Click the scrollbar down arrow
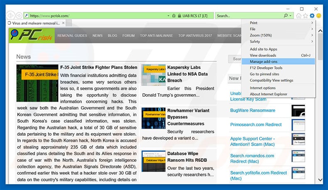This screenshot has height=190, width=328. point(320,180)
